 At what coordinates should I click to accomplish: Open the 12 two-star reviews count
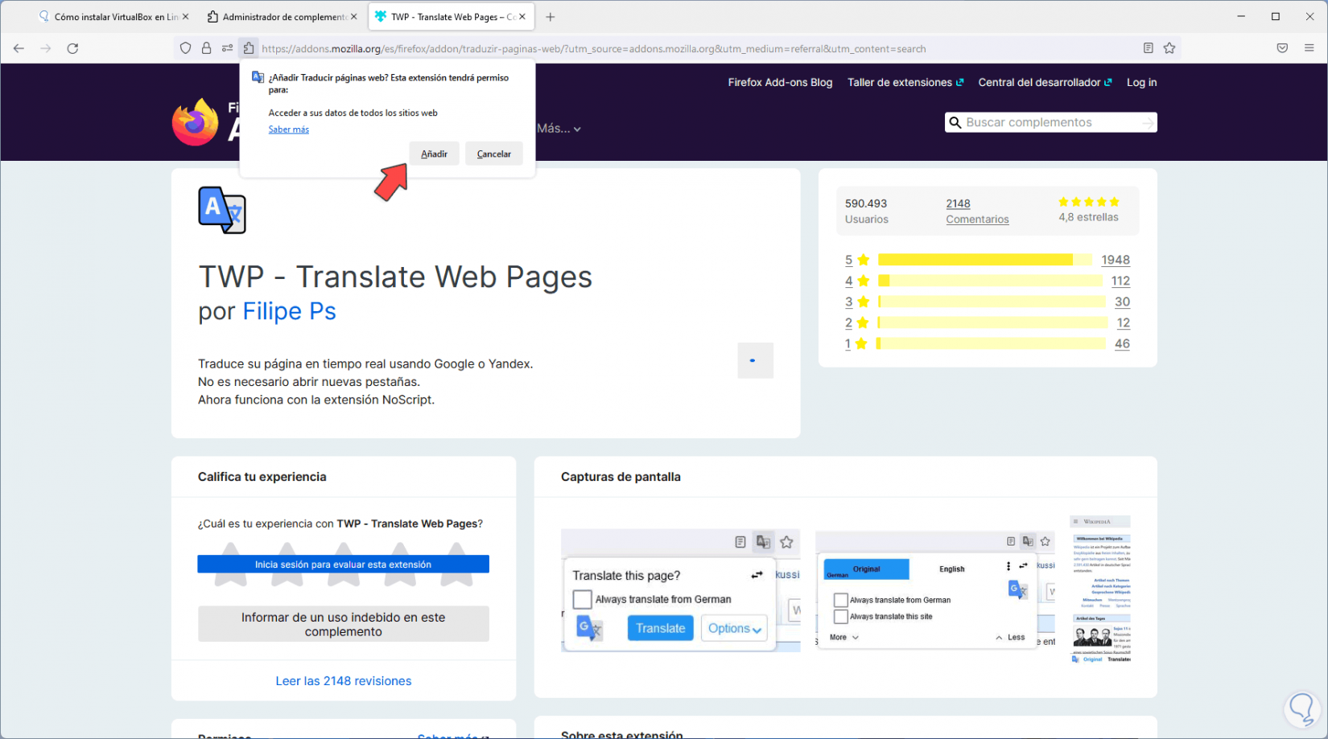click(x=1124, y=322)
